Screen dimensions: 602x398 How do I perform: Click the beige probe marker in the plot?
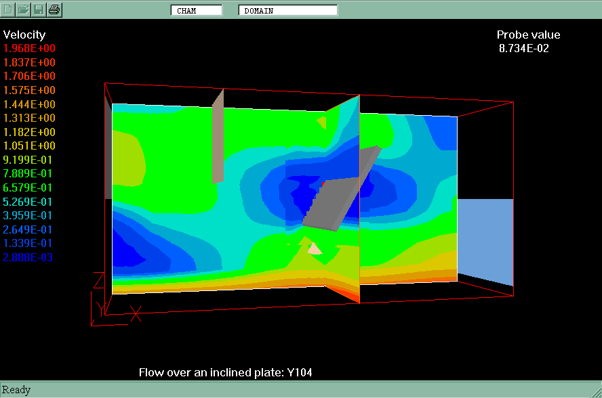pyautogui.click(x=315, y=248)
